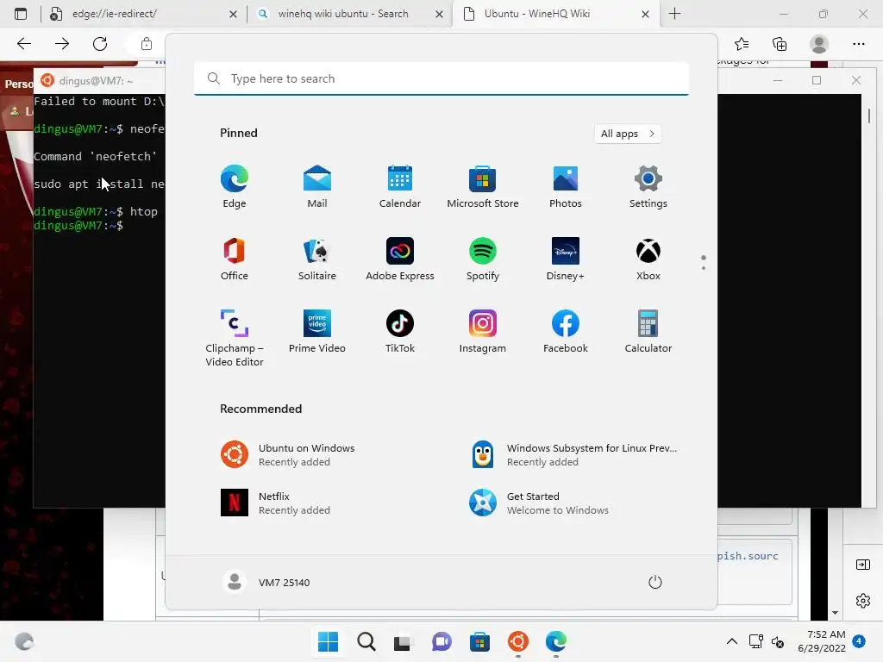Screen dimensions: 883x662
Task: Open the Edge sidebar settings gear
Action: (862, 601)
